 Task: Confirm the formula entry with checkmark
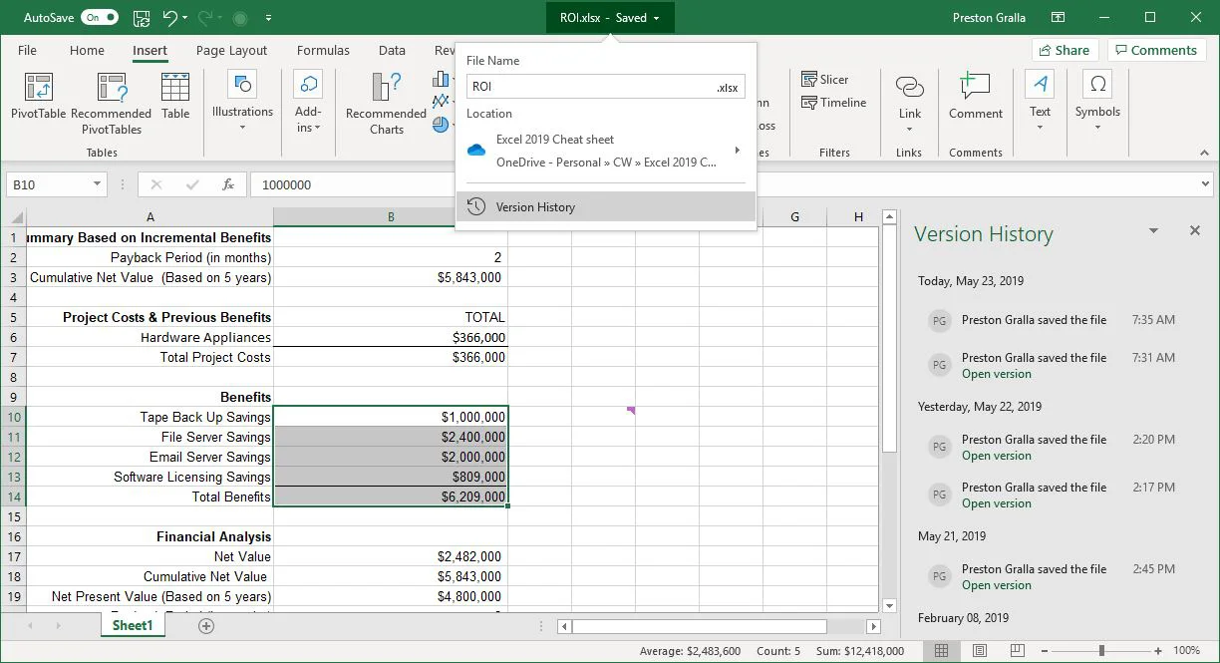[192, 184]
